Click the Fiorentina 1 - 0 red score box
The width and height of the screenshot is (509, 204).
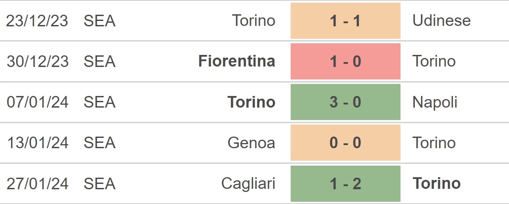pyautogui.click(x=346, y=61)
